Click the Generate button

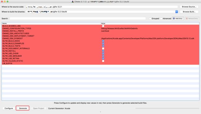23,108
